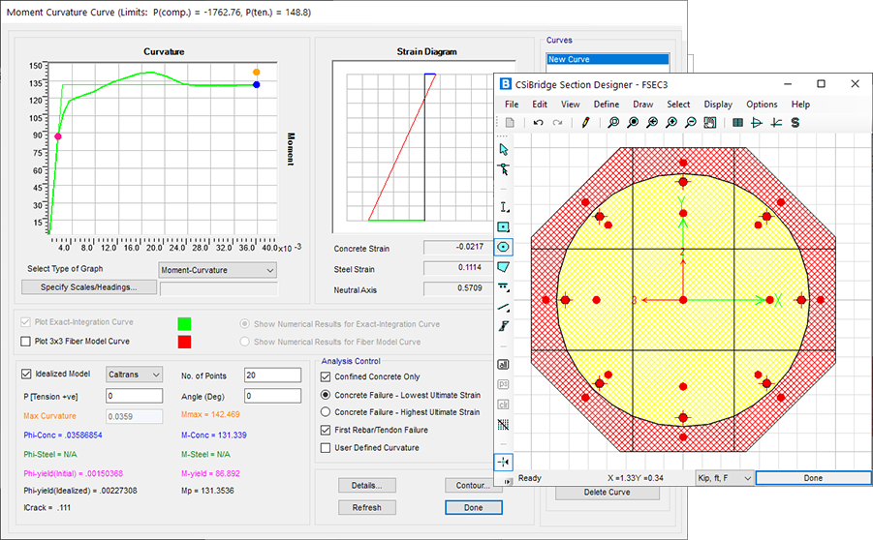
Task: Click Done in Moment Curvature dialog
Action: click(473, 508)
